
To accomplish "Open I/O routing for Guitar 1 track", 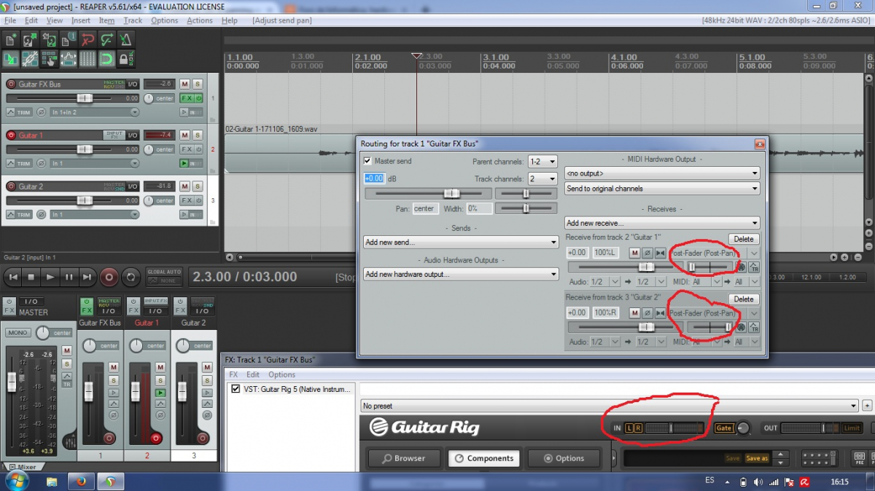I will click(133, 135).
